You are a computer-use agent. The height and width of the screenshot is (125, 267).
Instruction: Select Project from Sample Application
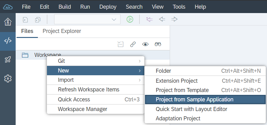pos(205,100)
